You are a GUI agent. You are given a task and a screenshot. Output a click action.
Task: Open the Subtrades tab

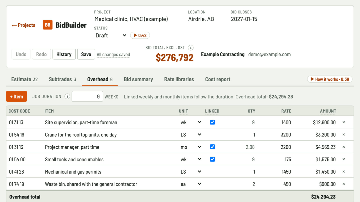click(62, 79)
